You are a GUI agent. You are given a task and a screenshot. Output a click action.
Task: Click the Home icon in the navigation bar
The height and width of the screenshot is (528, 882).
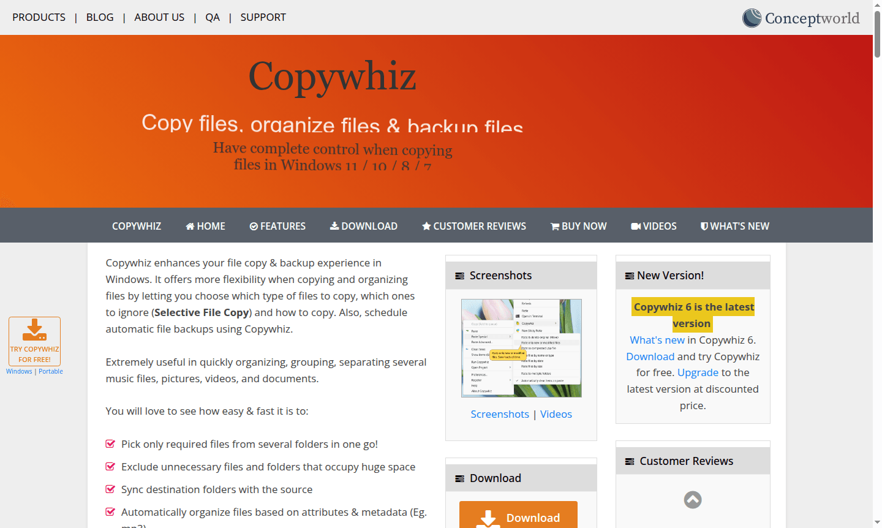[x=190, y=226]
